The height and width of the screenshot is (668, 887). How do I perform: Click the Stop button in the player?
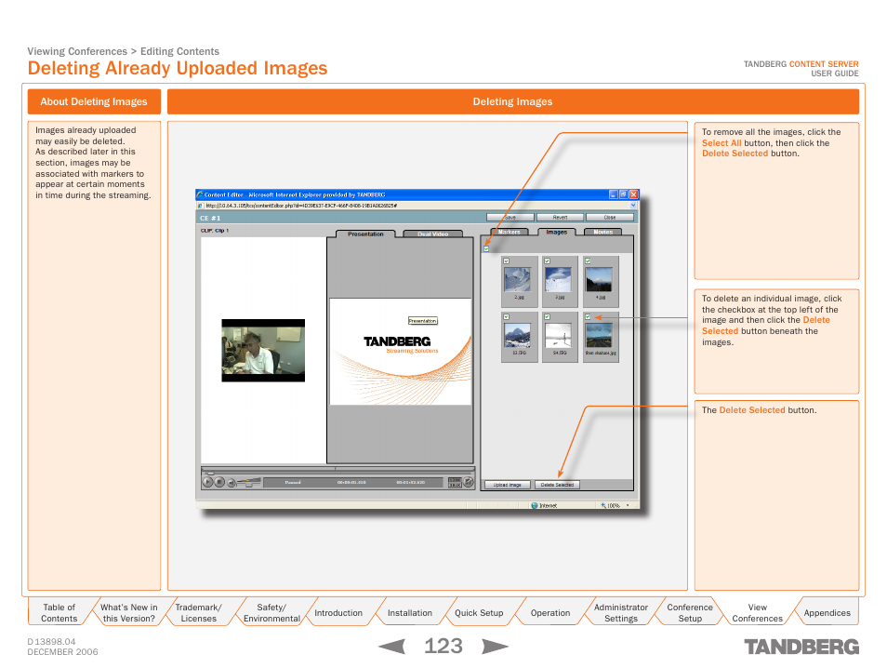(x=219, y=482)
